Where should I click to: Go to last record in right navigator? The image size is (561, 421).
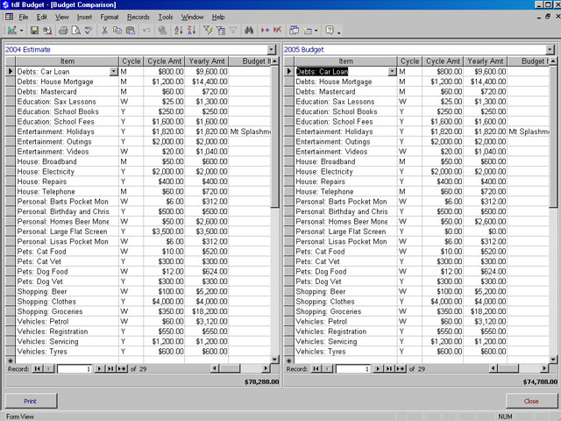(x=389, y=368)
